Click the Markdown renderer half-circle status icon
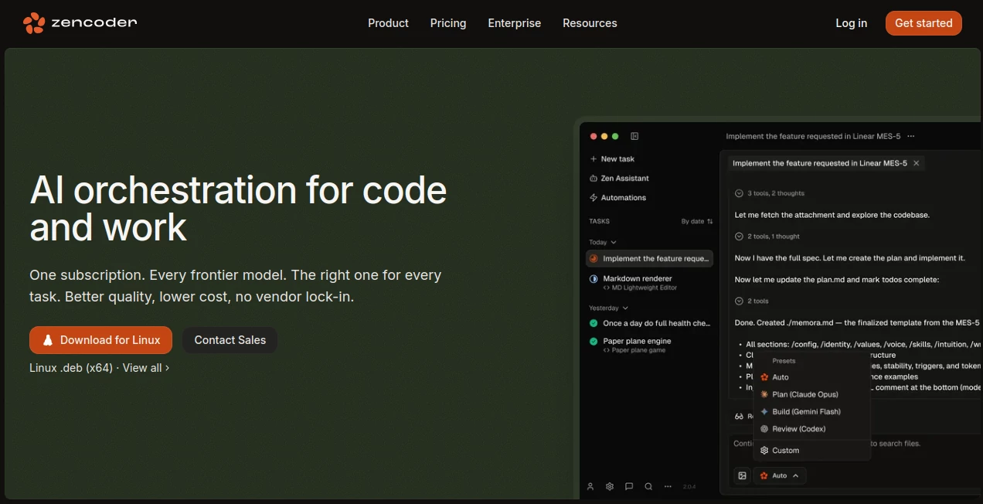 pos(594,278)
